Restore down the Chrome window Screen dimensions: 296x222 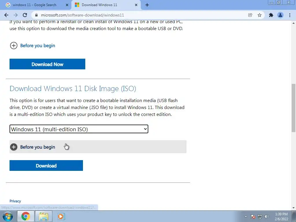click(x=279, y=3)
